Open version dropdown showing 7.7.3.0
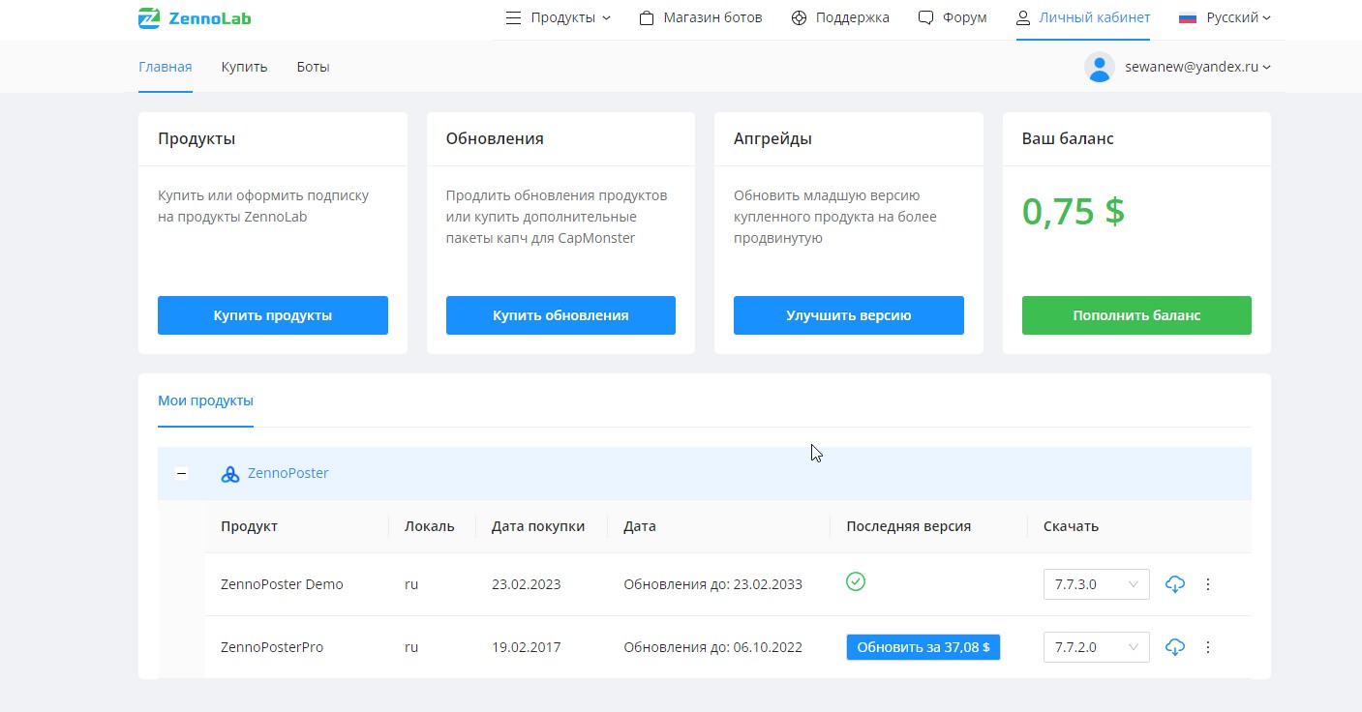Screen dimensions: 1362x712 pos(1096,584)
